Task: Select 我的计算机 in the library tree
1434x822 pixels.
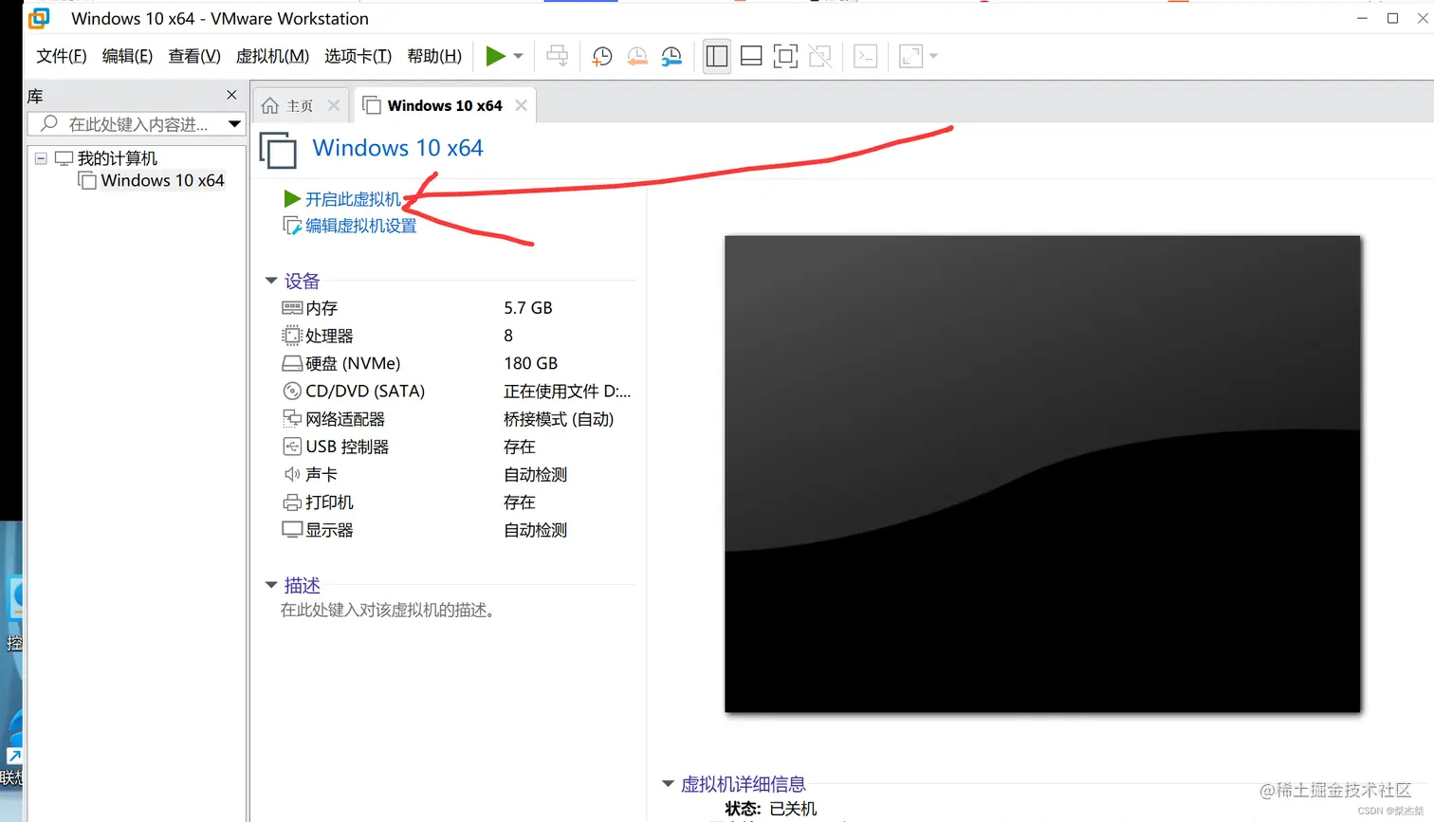Action: click(117, 158)
